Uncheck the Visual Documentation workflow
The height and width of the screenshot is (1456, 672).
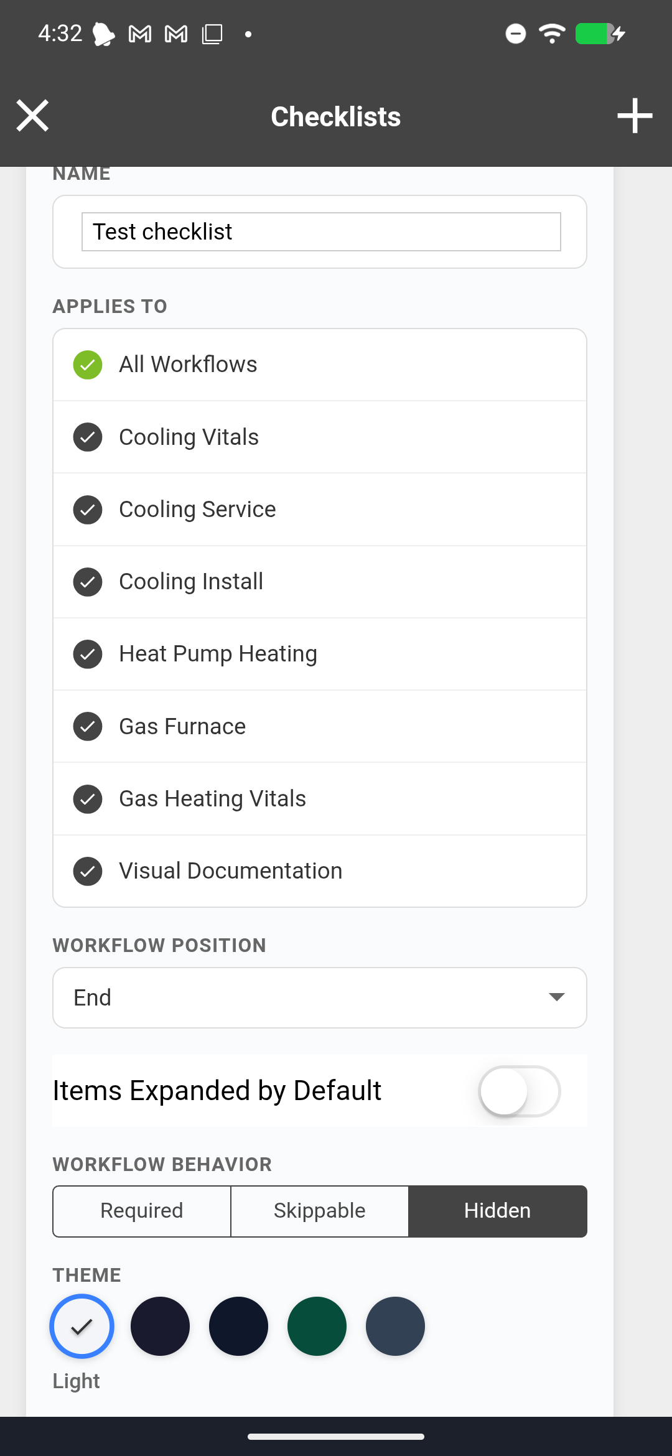click(x=88, y=871)
